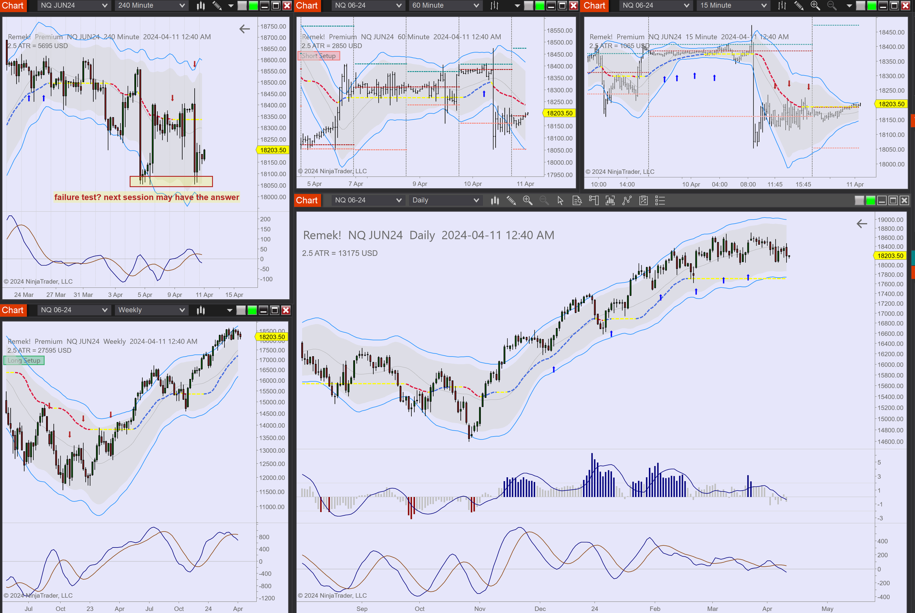Screen dimensions: 915x613
Task: Open bar type icon in Daily chart toolbar
Action: click(495, 200)
